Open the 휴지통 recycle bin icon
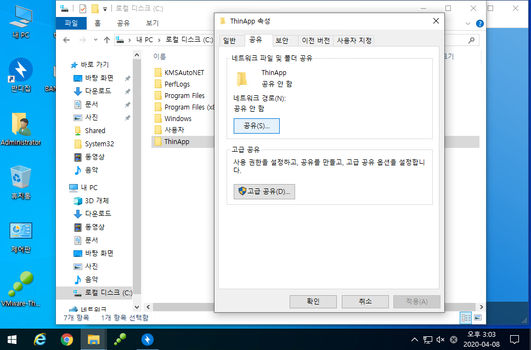Screen dimensions: 531x350 tap(21, 182)
